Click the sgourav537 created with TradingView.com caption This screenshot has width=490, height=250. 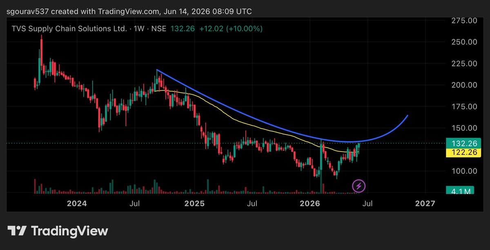click(x=130, y=11)
